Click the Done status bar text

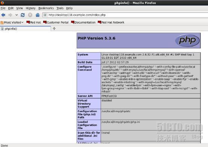5,145
